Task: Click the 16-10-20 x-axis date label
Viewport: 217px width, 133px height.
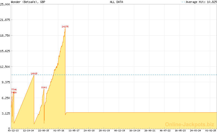Action: 135,131
